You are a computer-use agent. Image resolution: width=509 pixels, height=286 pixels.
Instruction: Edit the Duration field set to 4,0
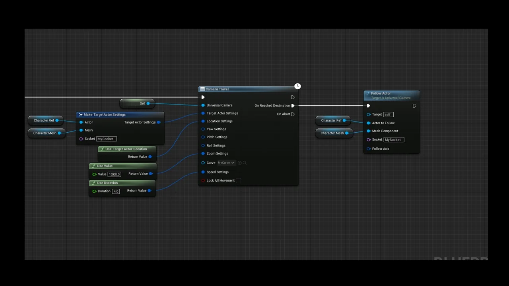(116, 191)
